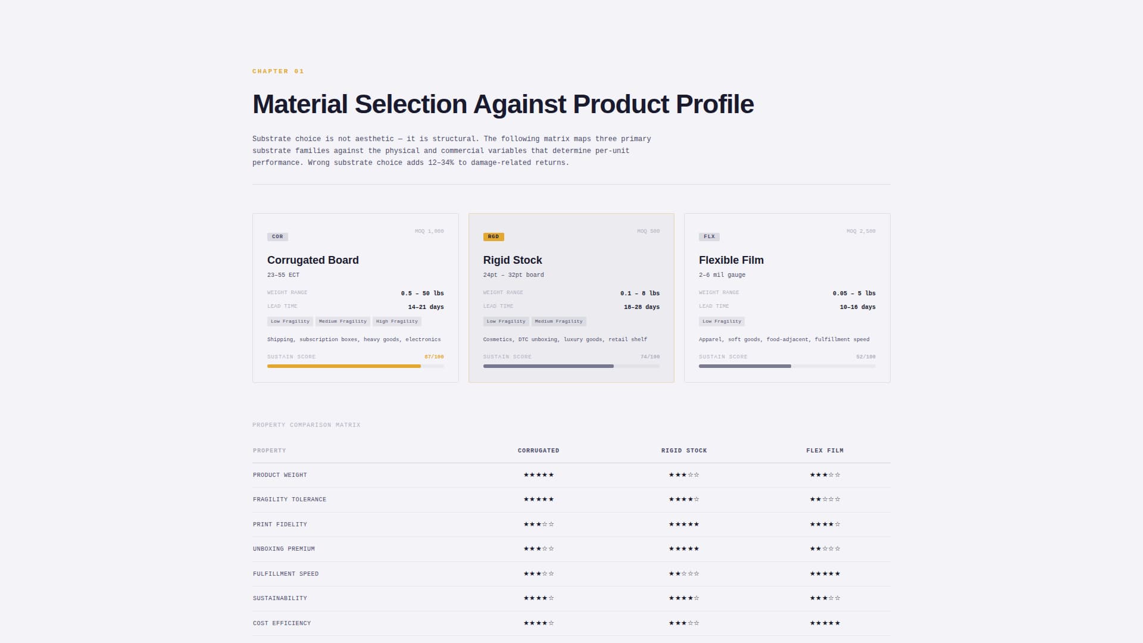Click the Fulfillment Speed stars under Flex Film
Viewport: 1143px width, 643px height.
click(x=825, y=573)
